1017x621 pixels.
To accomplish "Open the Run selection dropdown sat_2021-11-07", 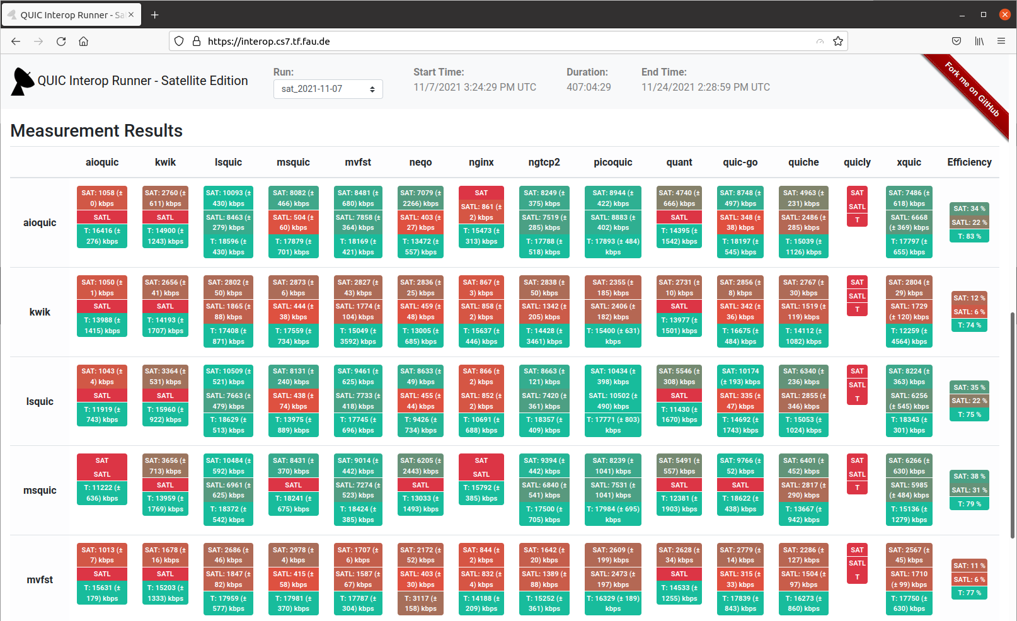I will point(328,89).
